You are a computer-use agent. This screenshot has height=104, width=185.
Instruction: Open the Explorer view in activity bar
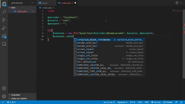pyautogui.click(x=4, y=4)
